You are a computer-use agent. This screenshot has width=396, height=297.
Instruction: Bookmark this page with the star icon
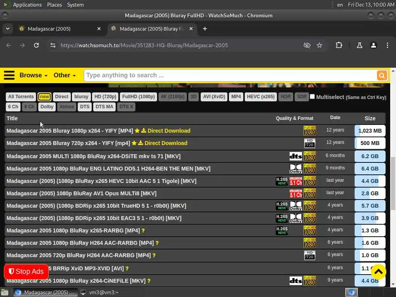pyautogui.click(x=319, y=45)
